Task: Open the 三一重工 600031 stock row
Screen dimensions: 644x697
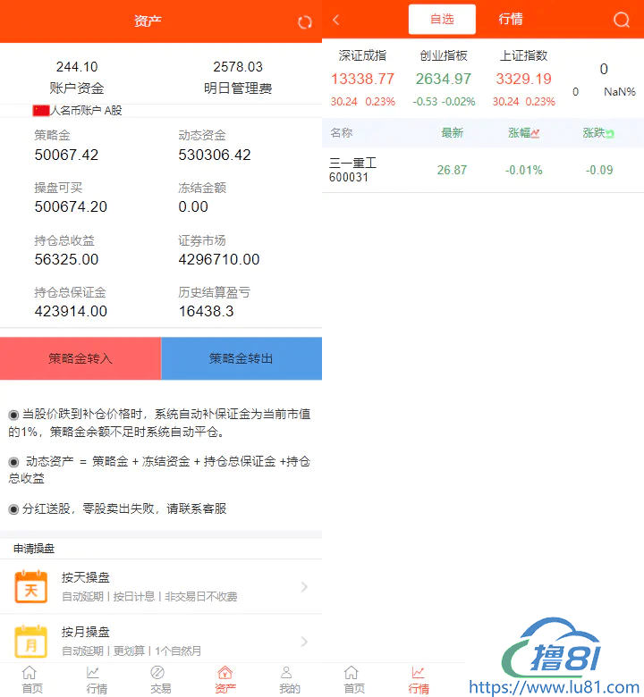Action: click(483, 170)
